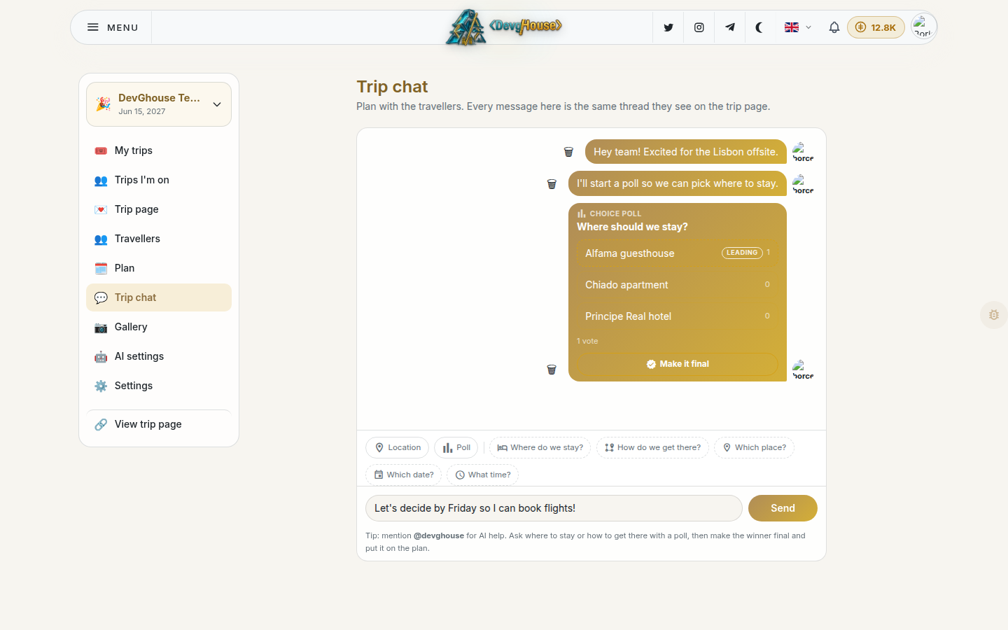Vote for Chiado apartment
This screenshot has height=630, width=1008.
(678, 285)
